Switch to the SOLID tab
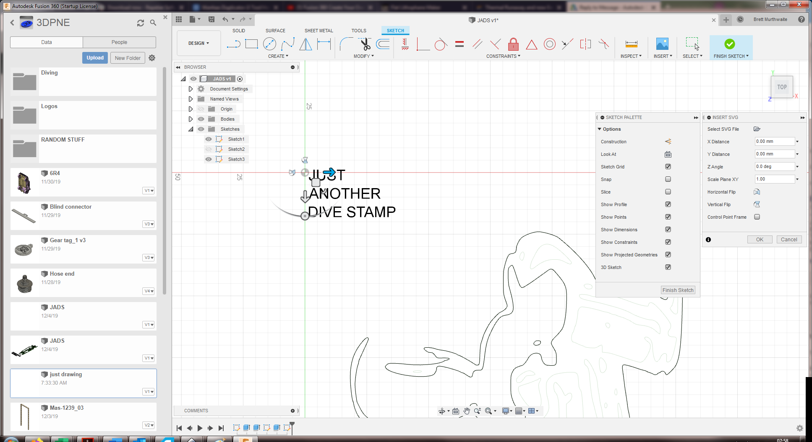 239,31
